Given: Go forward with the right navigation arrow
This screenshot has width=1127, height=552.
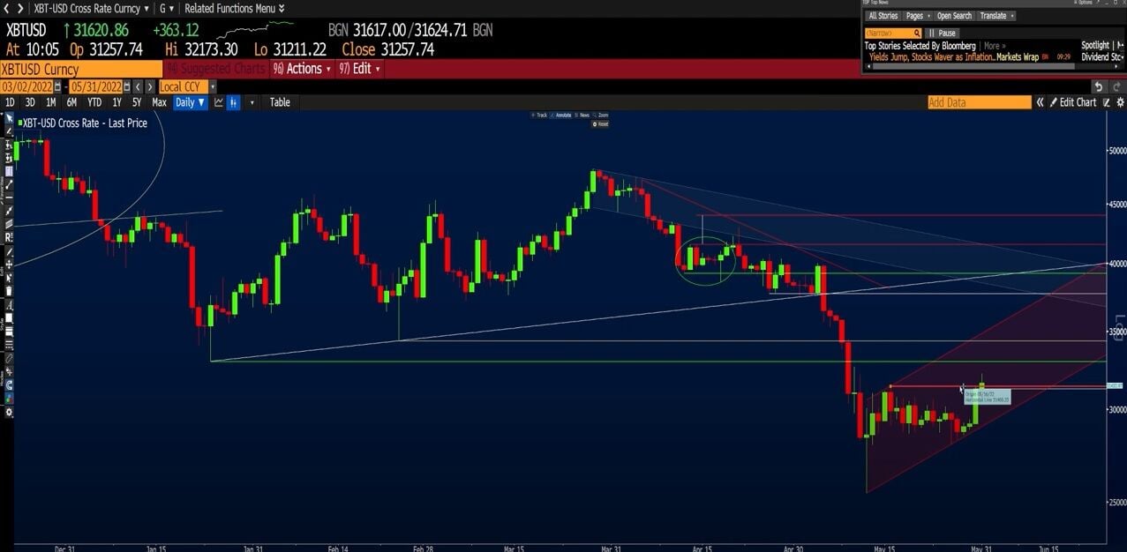Looking at the screenshot, I should (20, 8).
